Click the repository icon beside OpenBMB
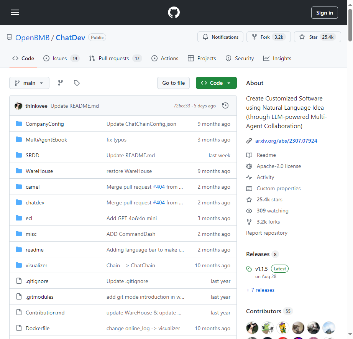The height and width of the screenshot is (339, 353). [x=9, y=38]
